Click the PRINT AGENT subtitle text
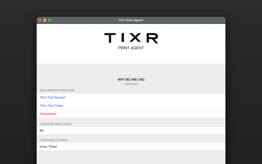Image resolution: width=262 pixels, height=164 pixels. (x=131, y=48)
